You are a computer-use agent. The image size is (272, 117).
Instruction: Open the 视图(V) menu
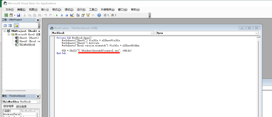pos(33,9)
